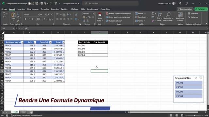Click the save disk icon in title bar
The width and height of the screenshot is (209, 117).
point(37,4)
